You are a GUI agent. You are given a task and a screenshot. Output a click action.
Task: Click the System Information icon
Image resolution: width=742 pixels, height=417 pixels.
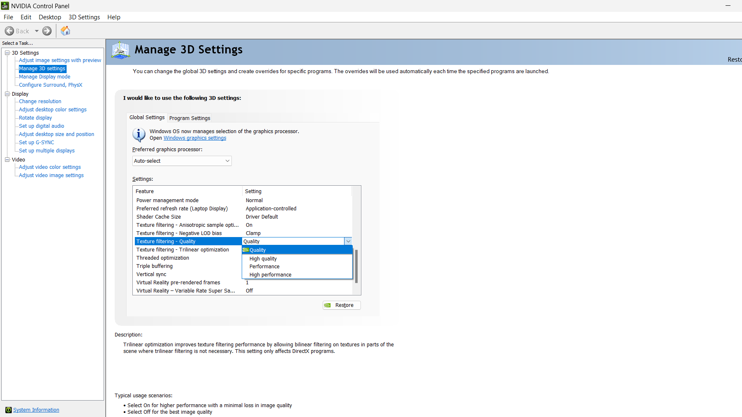point(8,410)
